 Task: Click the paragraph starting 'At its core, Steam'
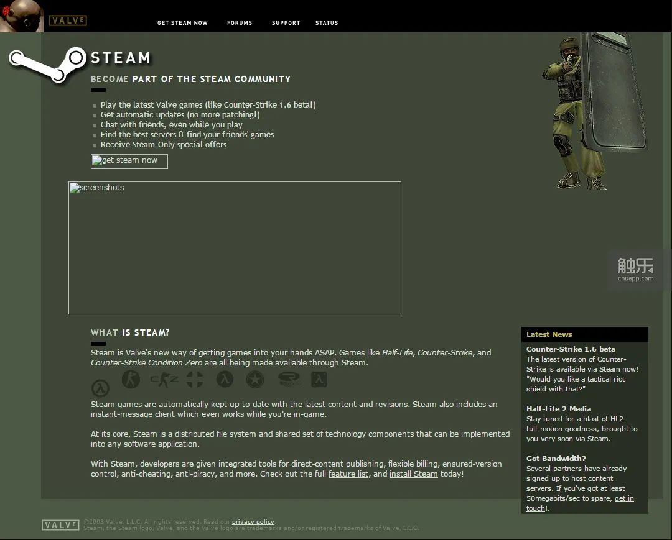pos(300,439)
